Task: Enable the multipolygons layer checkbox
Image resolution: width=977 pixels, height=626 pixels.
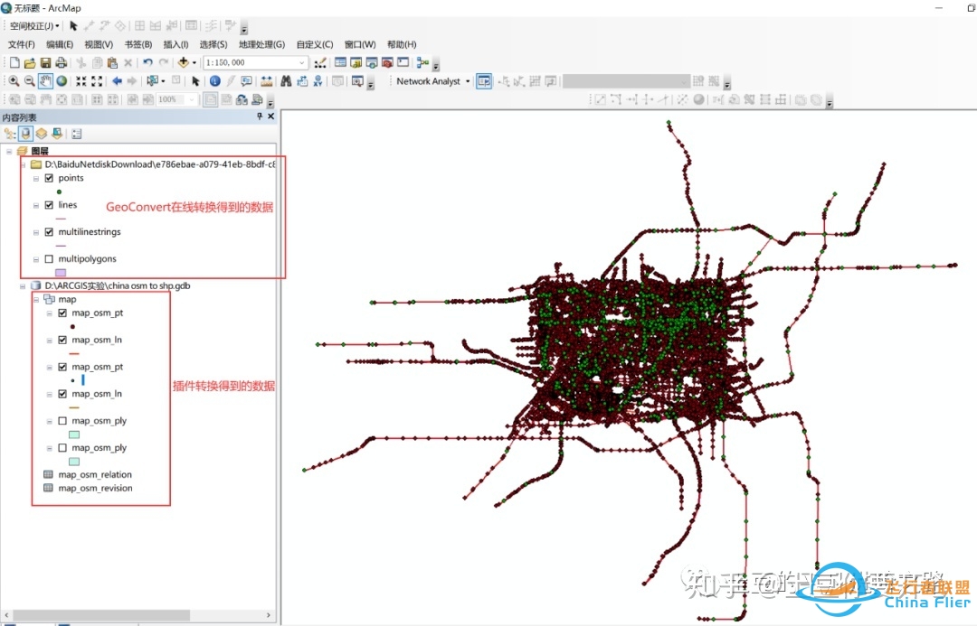Action: pos(49,259)
